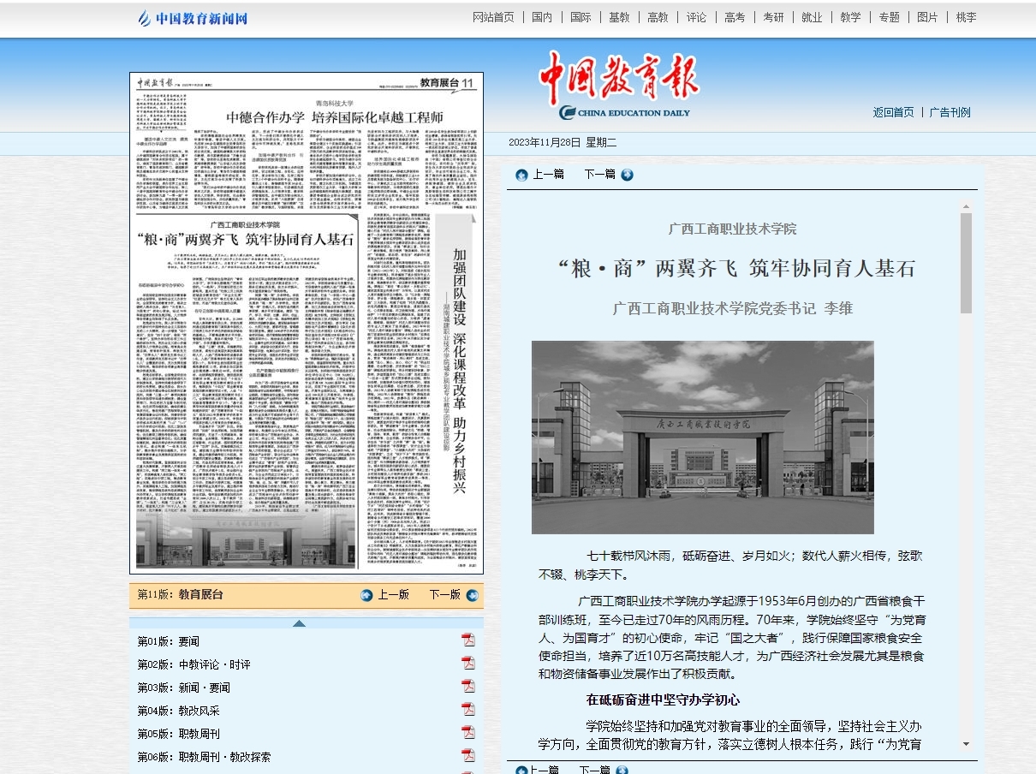
Task: Open the 广告刊例 link
Action: tap(950, 112)
